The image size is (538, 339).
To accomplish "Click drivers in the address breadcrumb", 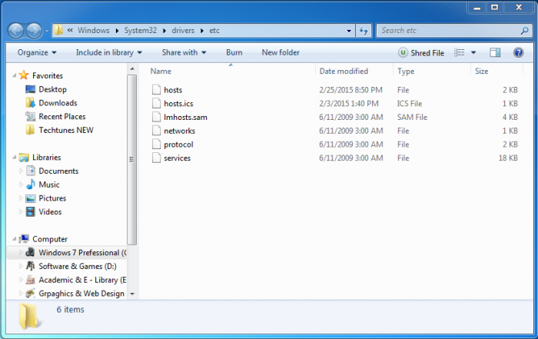I will [x=183, y=31].
